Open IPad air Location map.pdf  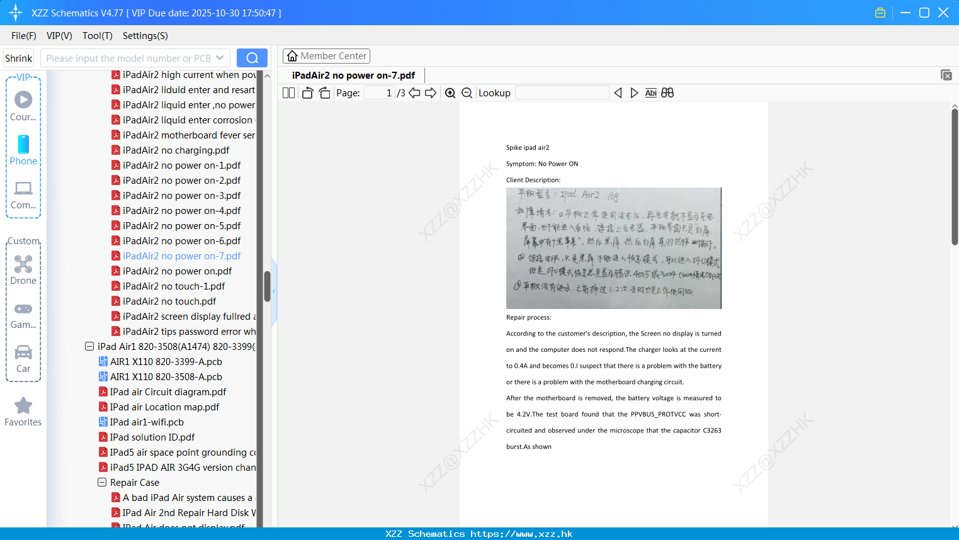165,407
